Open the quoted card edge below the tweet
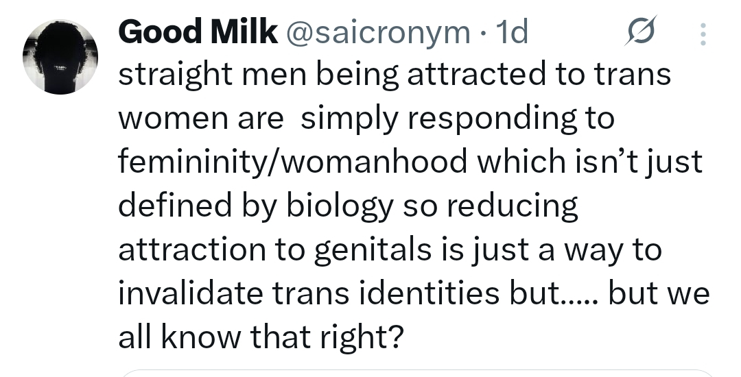 point(412,374)
